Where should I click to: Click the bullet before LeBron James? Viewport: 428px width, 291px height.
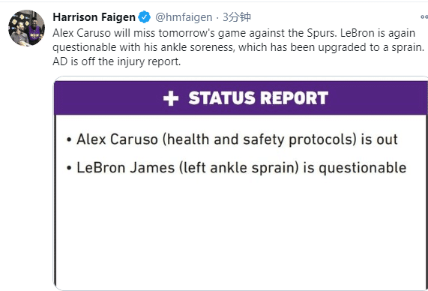69,168
